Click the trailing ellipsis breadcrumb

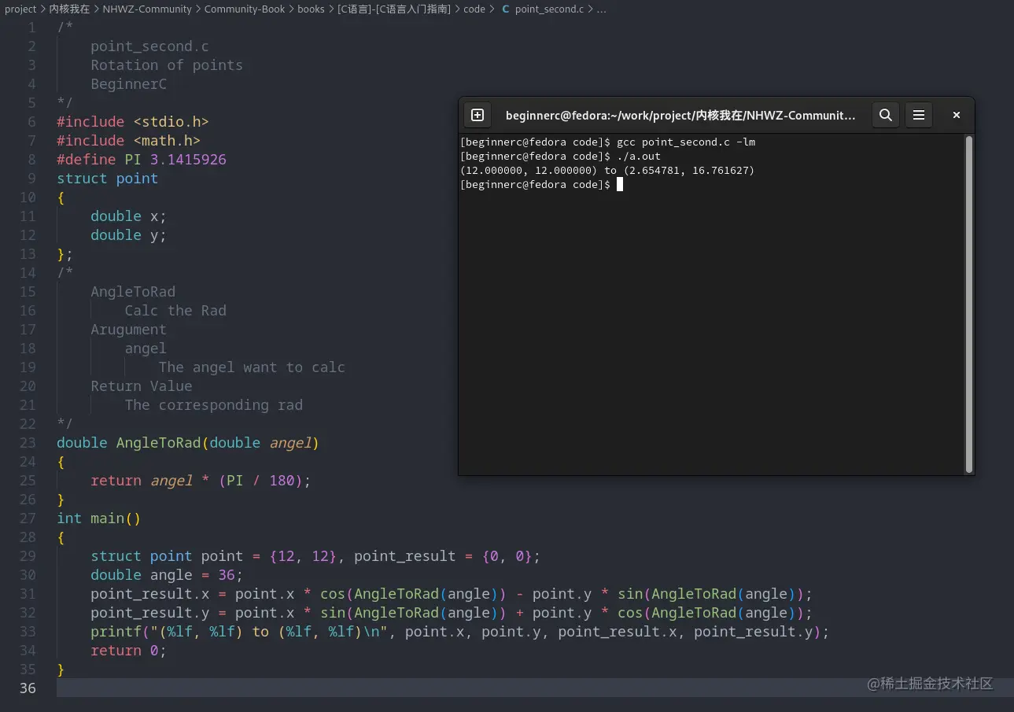tap(602, 9)
